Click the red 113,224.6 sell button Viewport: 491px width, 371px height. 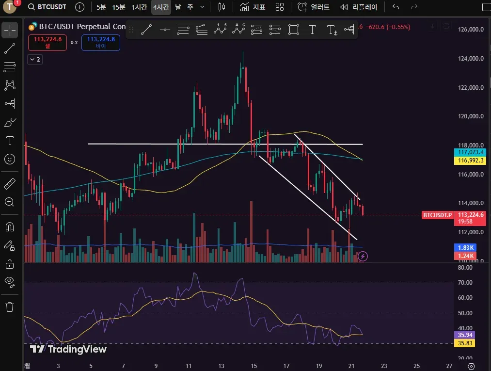pos(48,42)
